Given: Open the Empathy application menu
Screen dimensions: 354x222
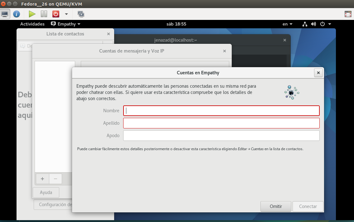Looking at the screenshot, I should coord(66,24).
